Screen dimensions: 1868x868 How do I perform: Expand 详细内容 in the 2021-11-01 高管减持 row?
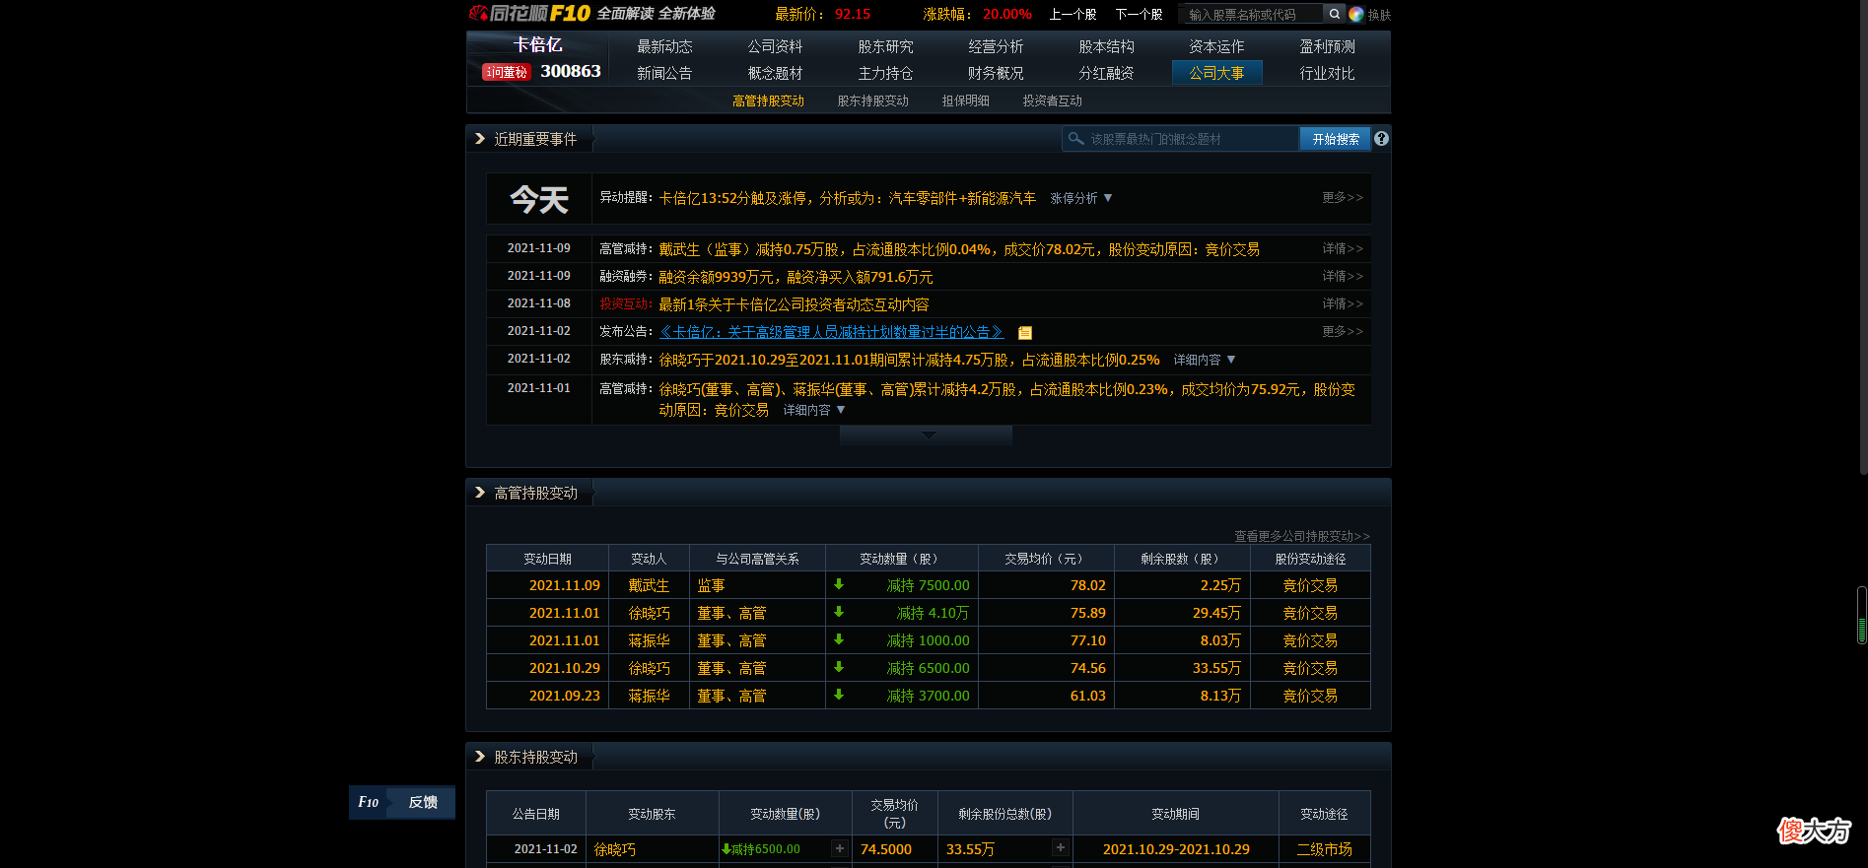814,410
